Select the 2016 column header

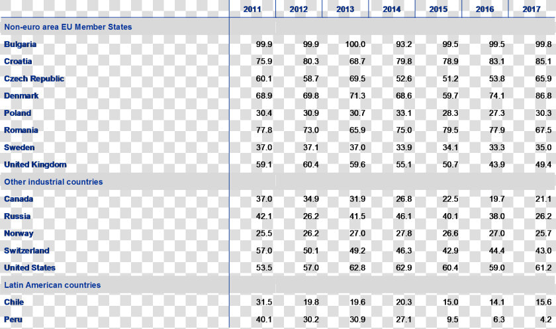(485, 9)
